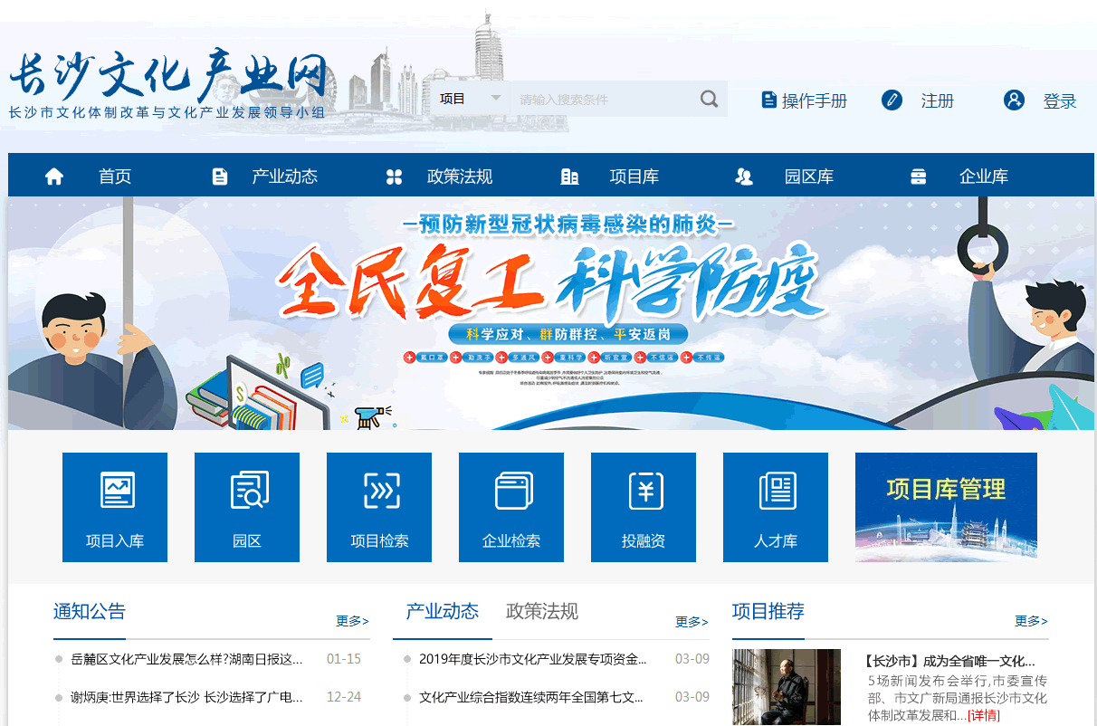Click the building icon beside 项目库
1097x726 pixels.
pos(569,177)
